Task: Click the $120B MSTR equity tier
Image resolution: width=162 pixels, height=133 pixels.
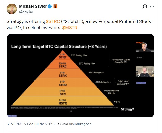Action: click(63, 102)
